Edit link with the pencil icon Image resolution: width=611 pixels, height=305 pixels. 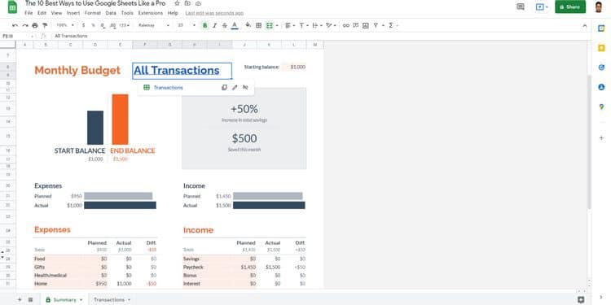[235, 88]
